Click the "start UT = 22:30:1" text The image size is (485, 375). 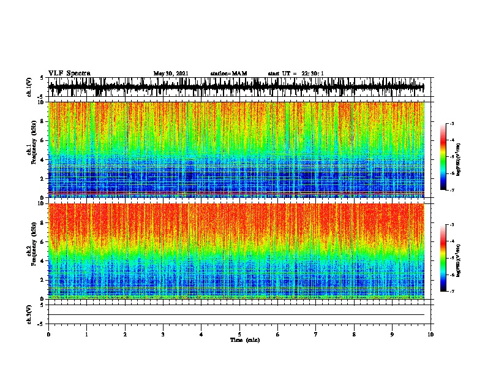(296, 74)
